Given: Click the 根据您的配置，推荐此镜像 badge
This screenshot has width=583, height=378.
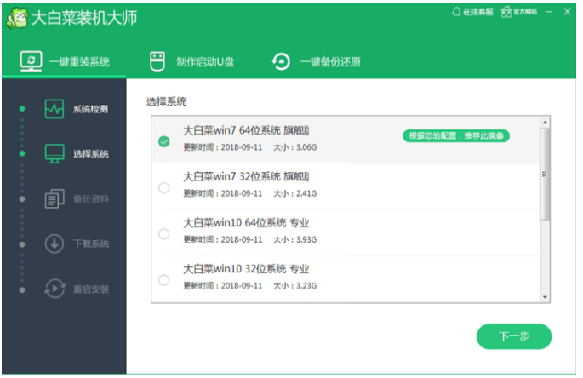Looking at the screenshot, I should pyautogui.click(x=456, y=136).
